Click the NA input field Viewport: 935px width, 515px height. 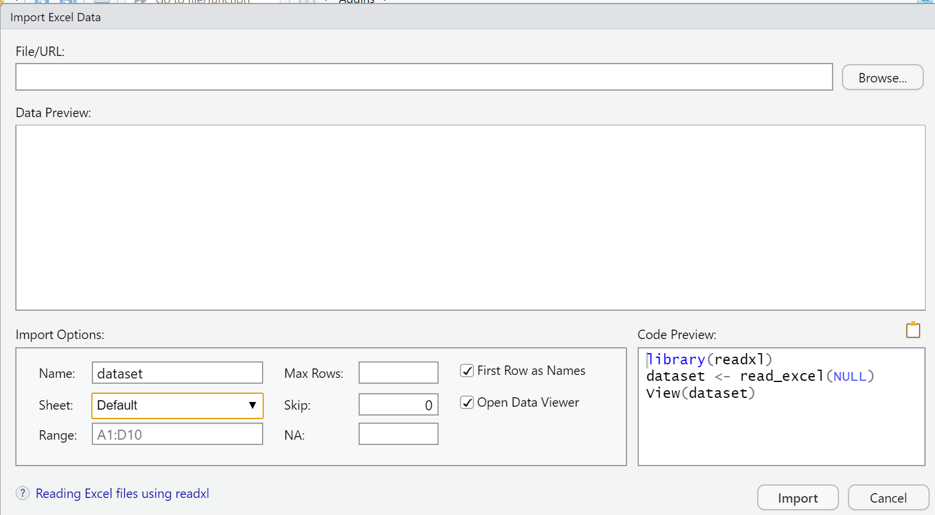point(399,434)
